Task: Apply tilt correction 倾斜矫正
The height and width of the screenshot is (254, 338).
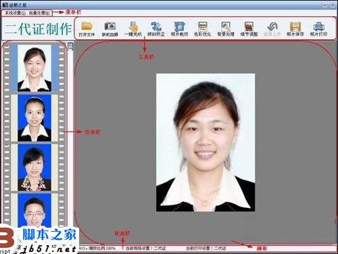Action: [x=156, y=29]
